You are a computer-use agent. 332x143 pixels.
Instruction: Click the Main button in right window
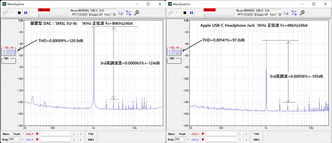172,134
